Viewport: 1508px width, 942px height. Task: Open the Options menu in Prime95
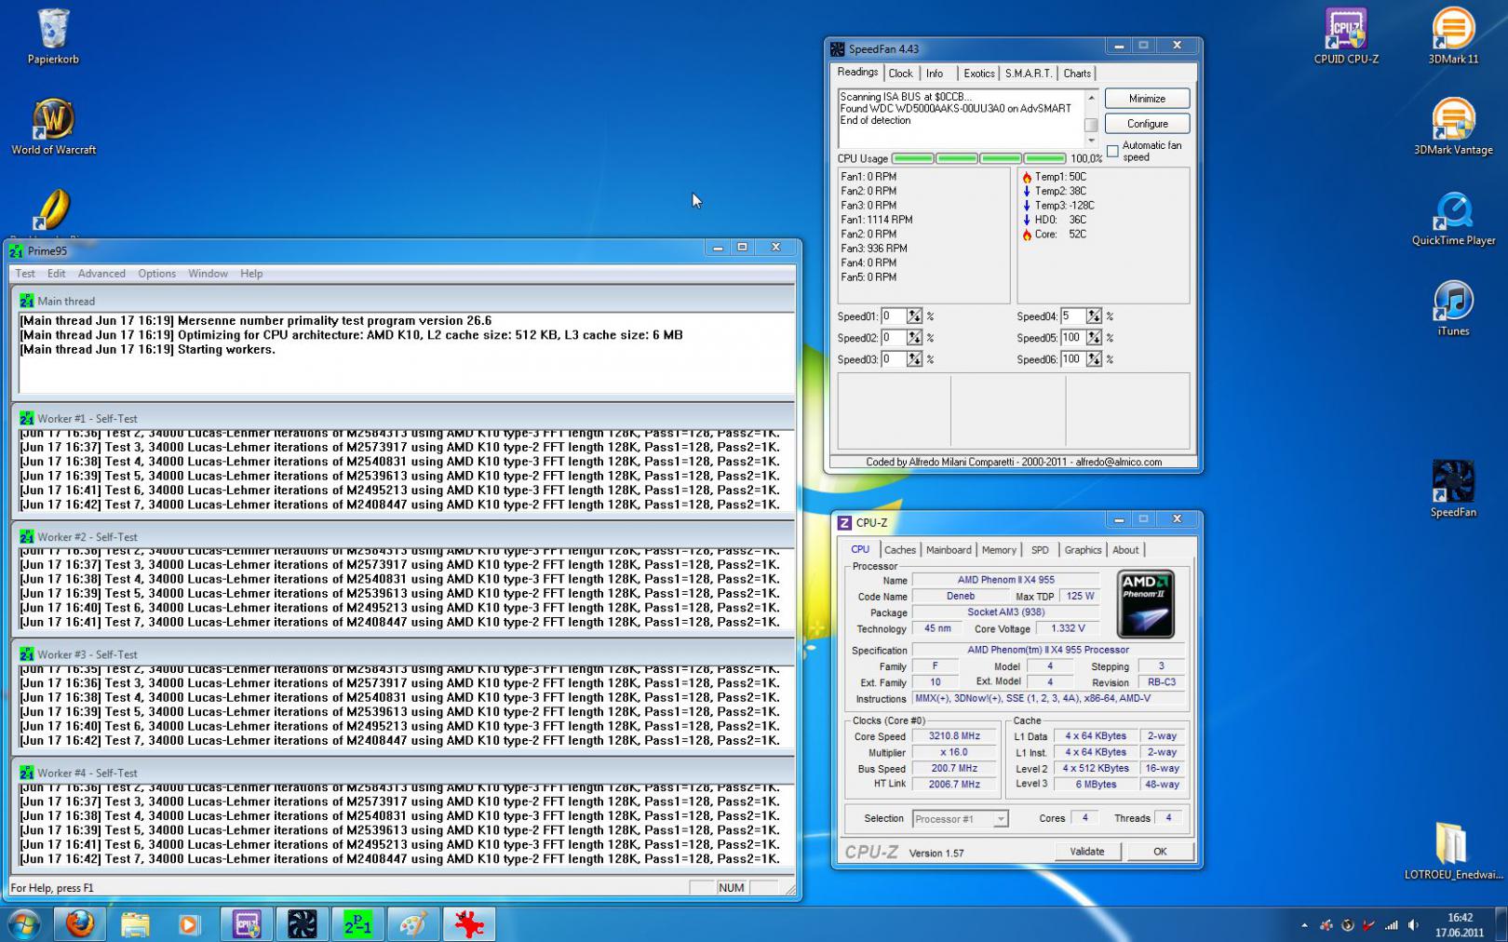click(156, 274)
